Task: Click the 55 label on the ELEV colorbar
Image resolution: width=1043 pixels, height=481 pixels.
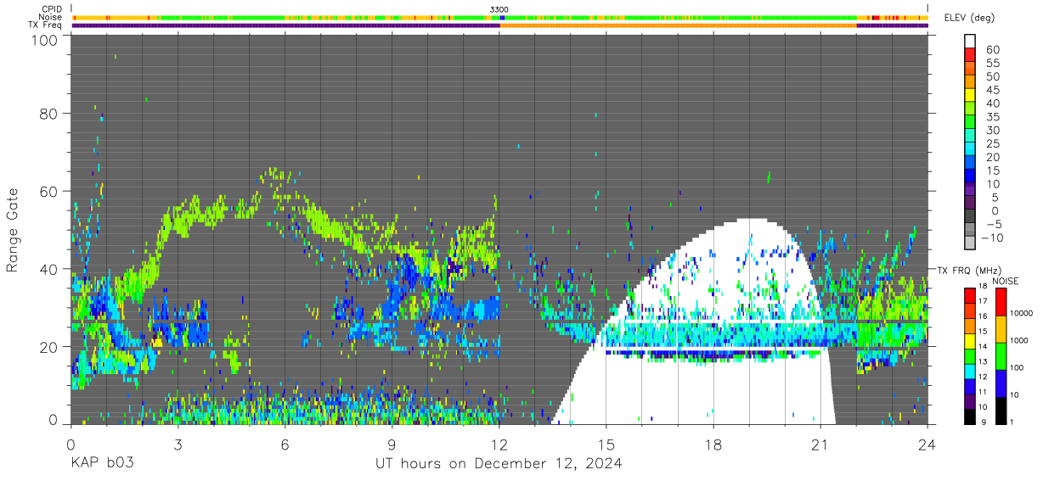Action: tap(992, 63)
